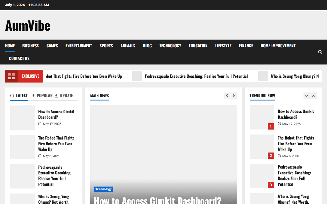Viewport: 327px width, 204px height.
Task: Click May 6, 2026 date in Latest list
Action: tap(51, 156)
